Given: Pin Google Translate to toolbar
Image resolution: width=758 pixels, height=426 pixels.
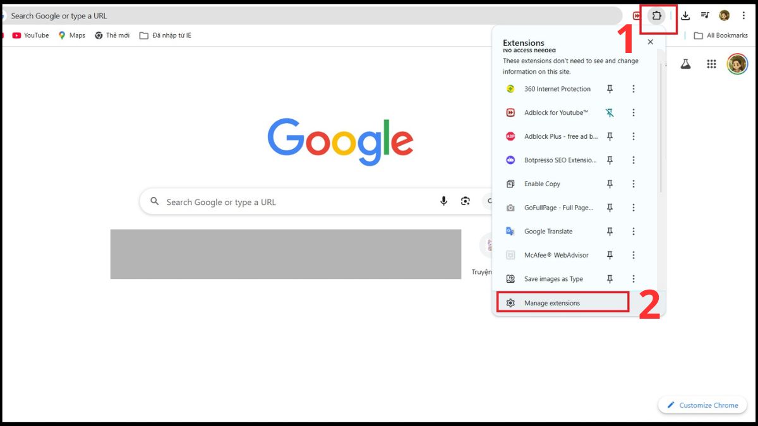Looking at the screenshot, I should pyautogui.click(x=610, y=232).
